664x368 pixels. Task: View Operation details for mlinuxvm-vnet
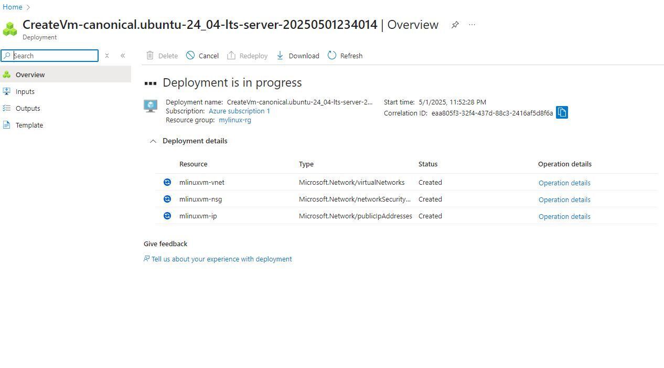(x=564, y=183)
